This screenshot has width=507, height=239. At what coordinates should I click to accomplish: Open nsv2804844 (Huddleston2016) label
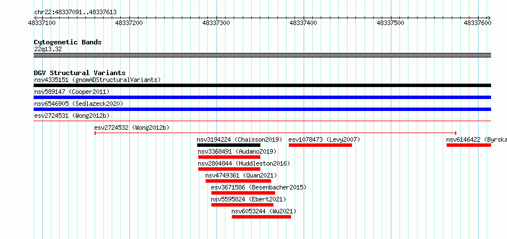tap(244, 163)
